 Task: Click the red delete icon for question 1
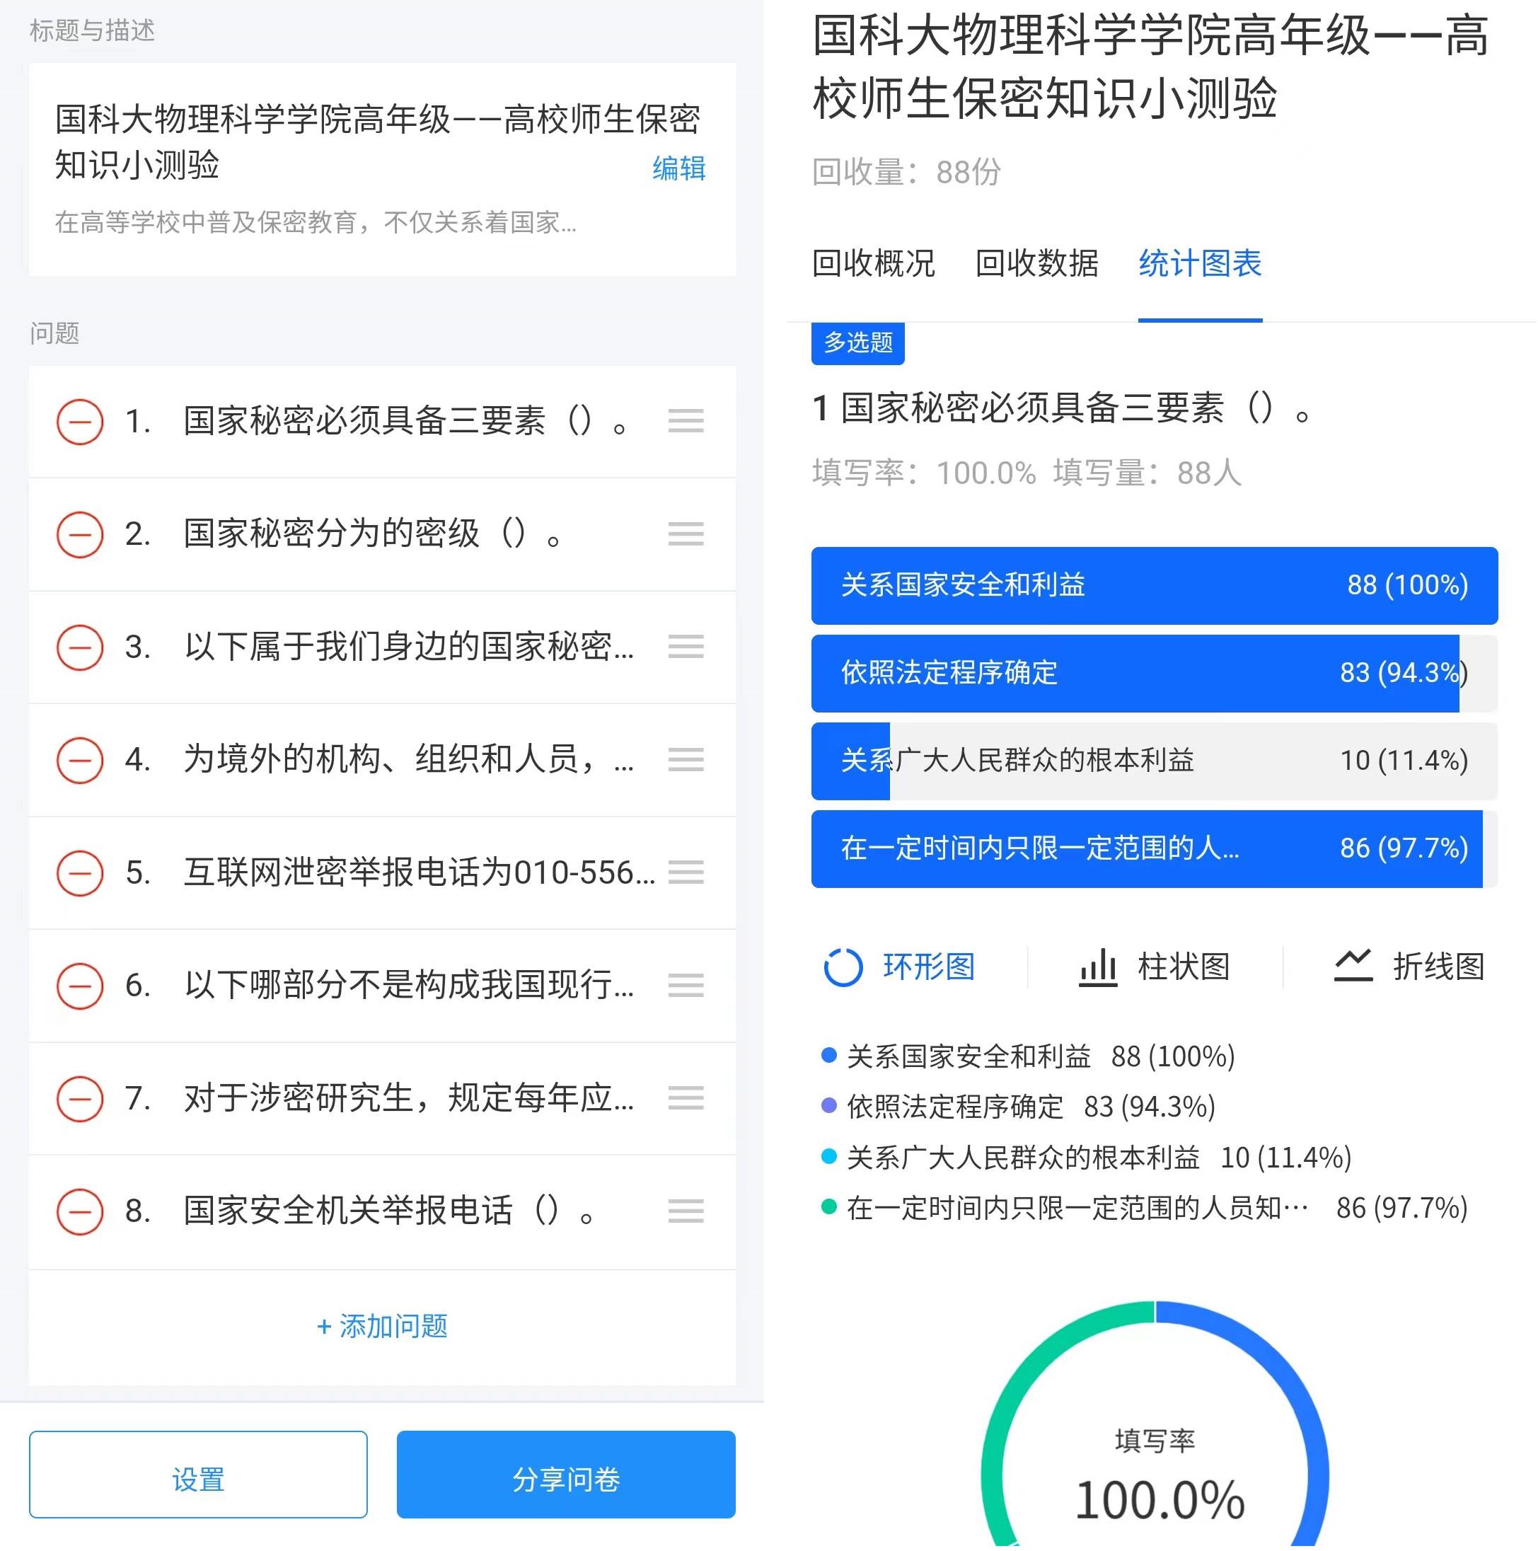click(x=79, y=422)
